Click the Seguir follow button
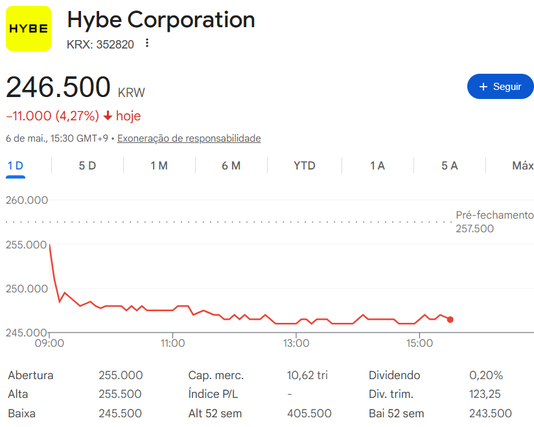The height and width of the screenshot is (427, 534). [x=500, y=86]
